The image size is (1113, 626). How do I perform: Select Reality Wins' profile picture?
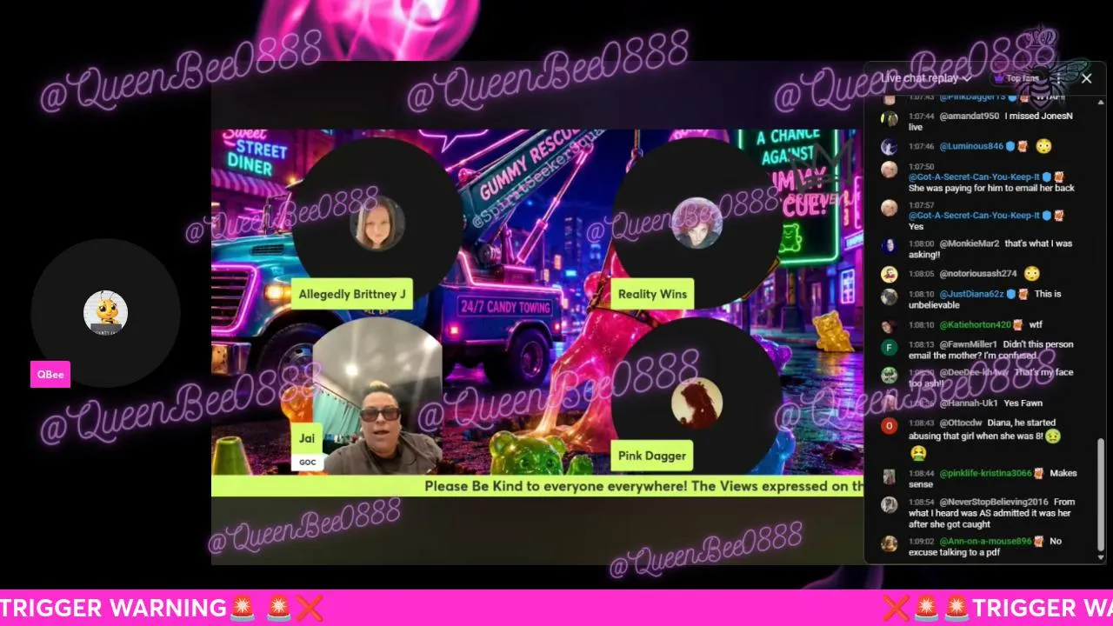(x=697, y=223)
